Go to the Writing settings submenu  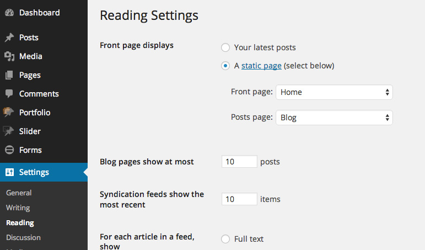(x=18, y=208)
